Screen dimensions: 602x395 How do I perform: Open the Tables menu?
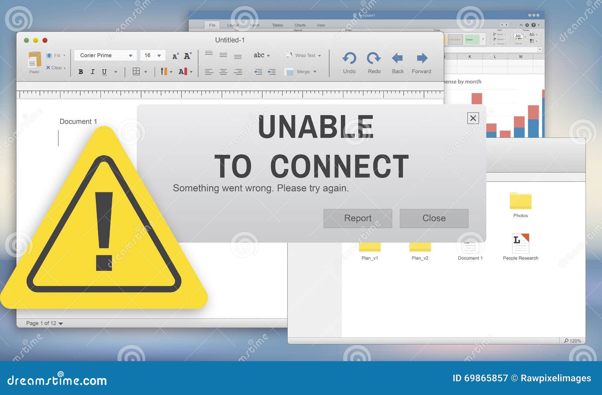point(278,25)
